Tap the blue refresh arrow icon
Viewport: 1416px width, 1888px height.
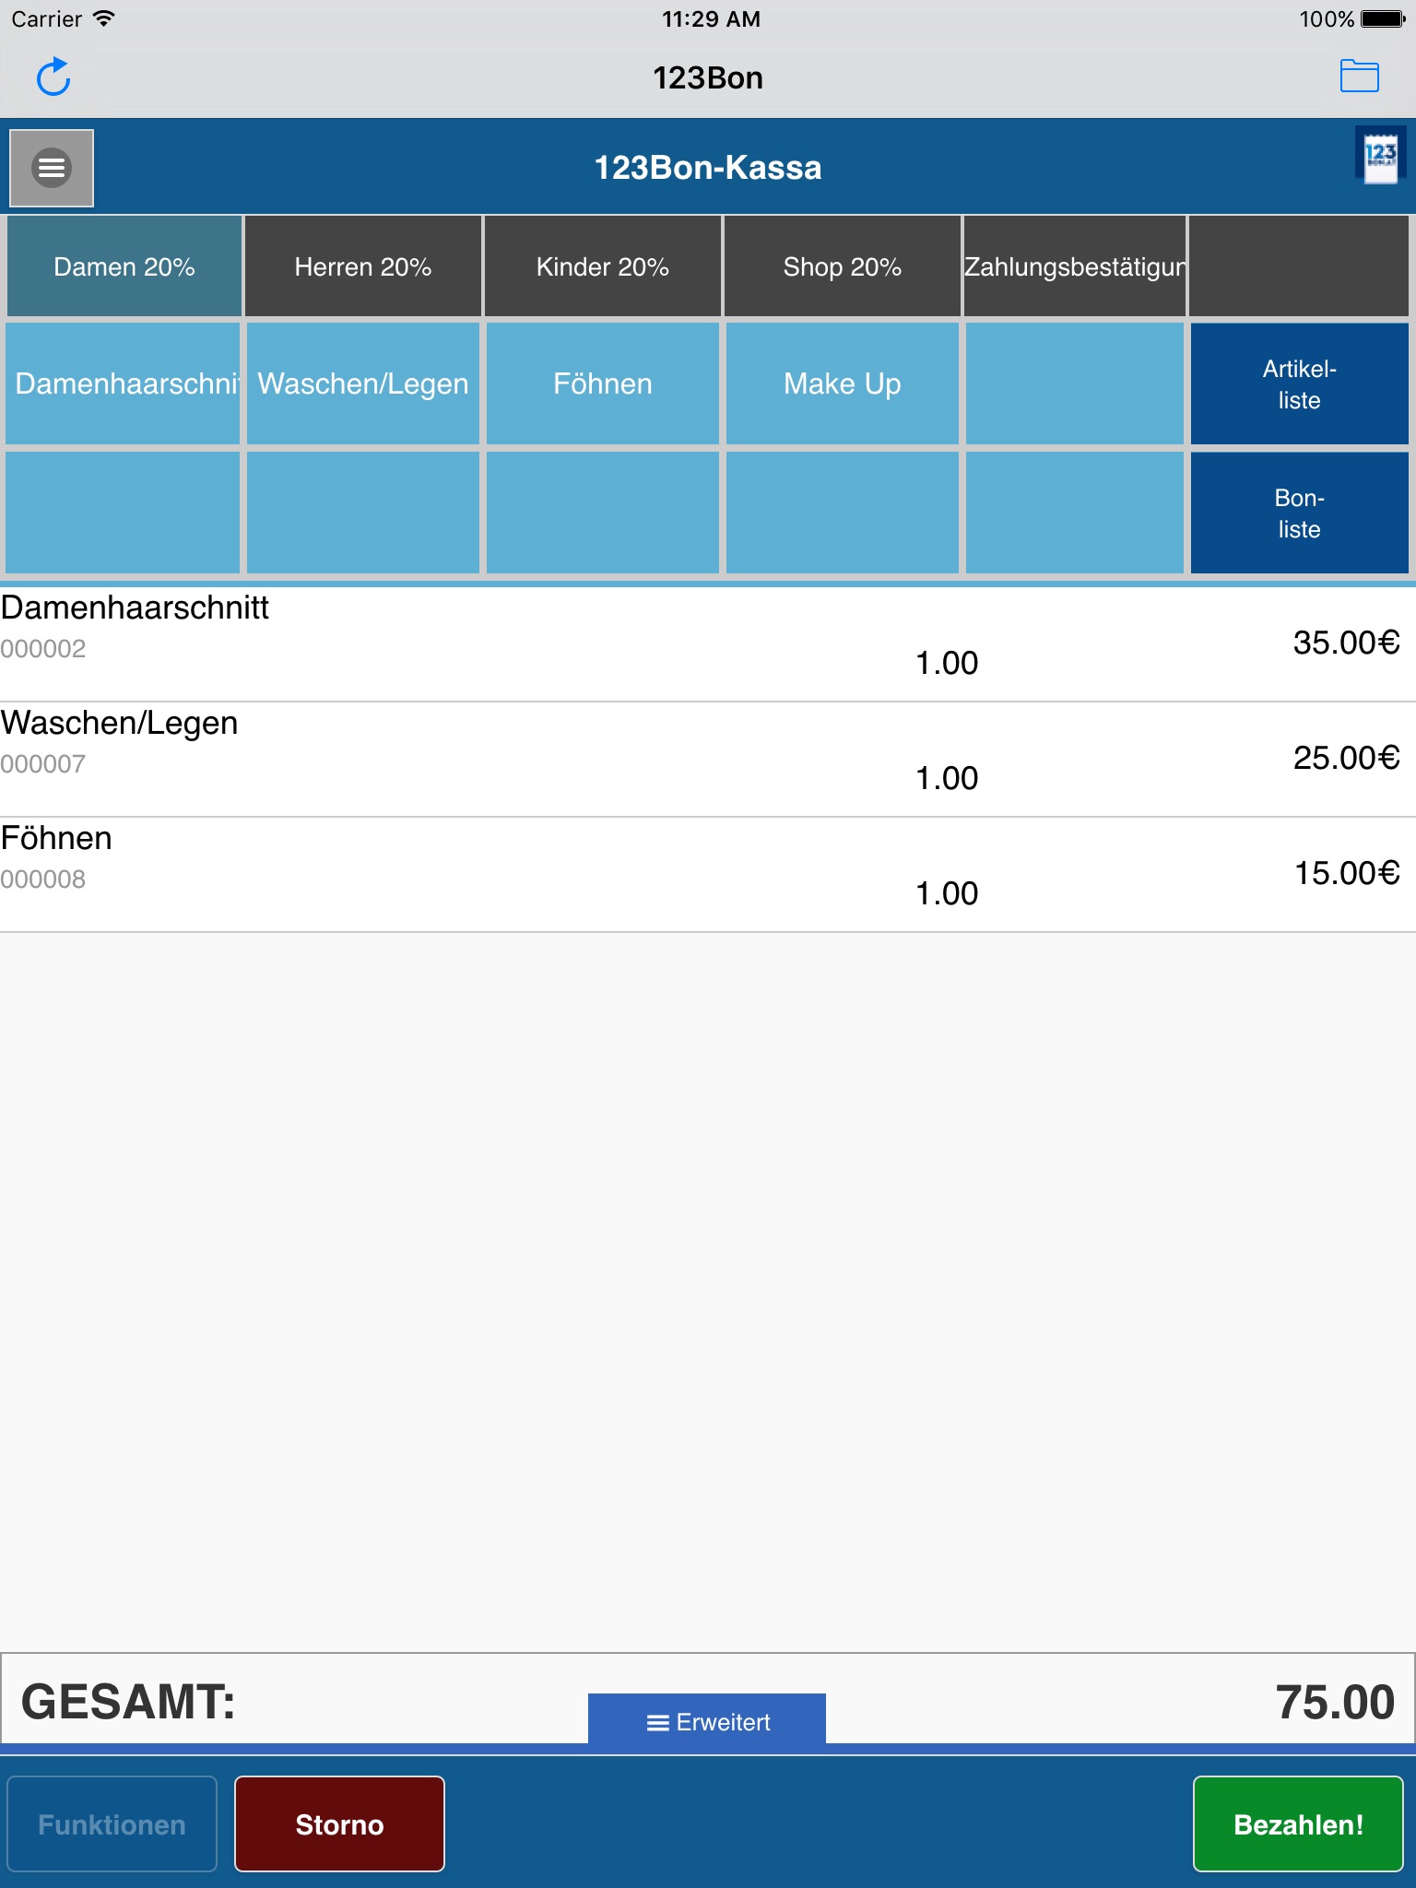[53, 77]
